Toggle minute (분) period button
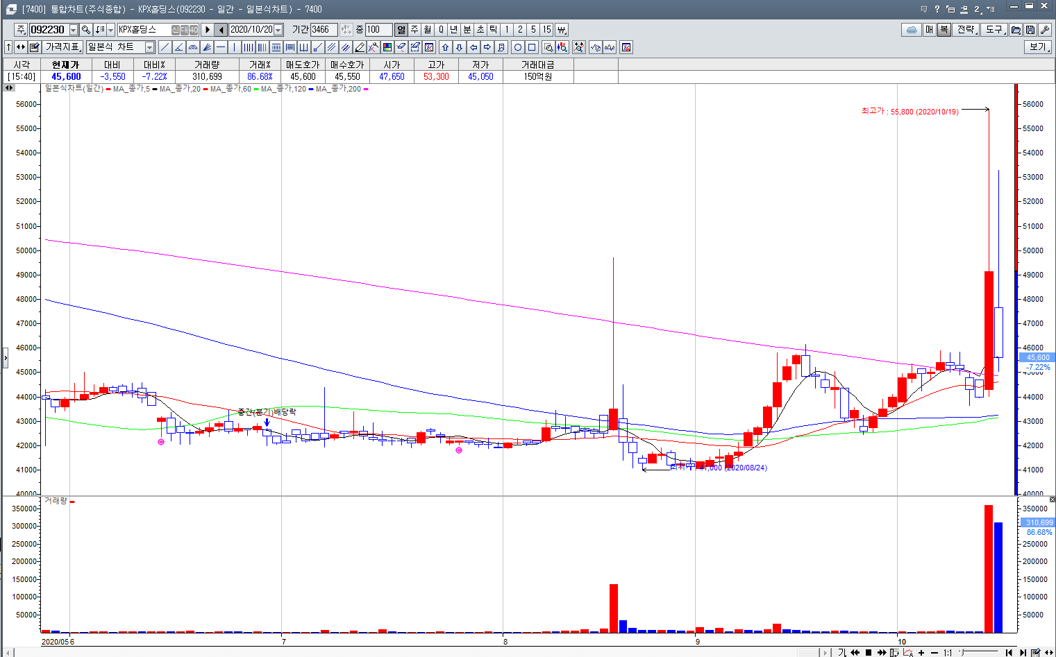 467,30
